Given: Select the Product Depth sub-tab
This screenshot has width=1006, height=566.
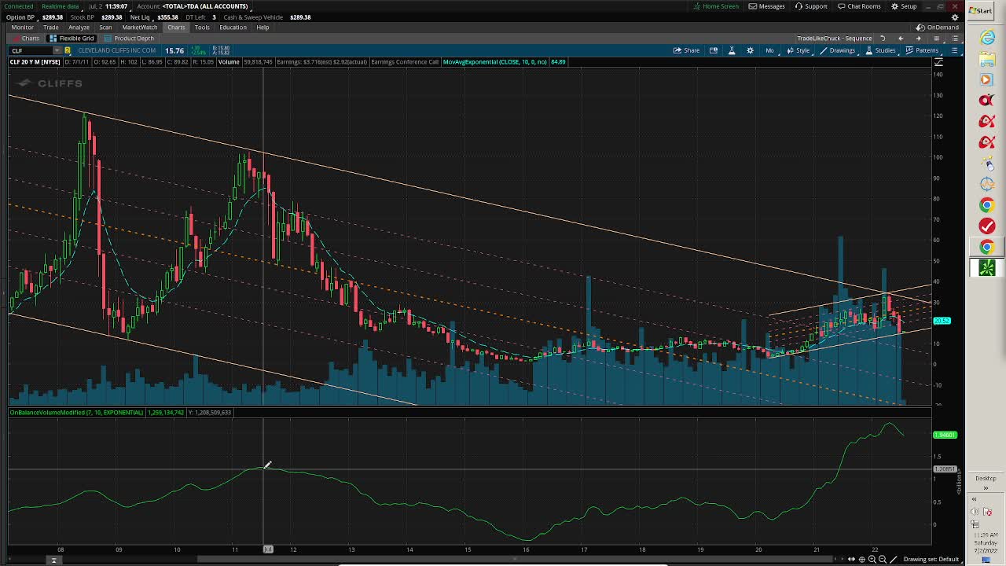Looking at the screenshot, I should [130, 39].
